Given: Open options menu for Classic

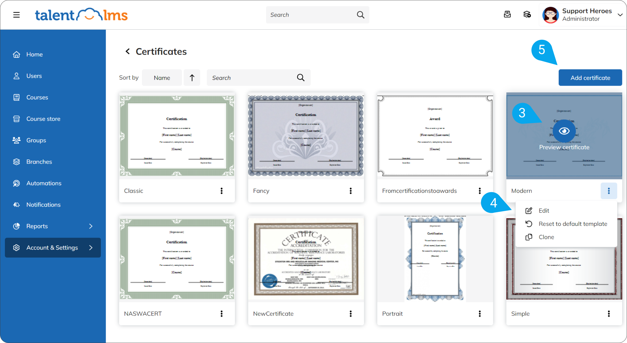Looking at the screenshot, I should point(221,191).
